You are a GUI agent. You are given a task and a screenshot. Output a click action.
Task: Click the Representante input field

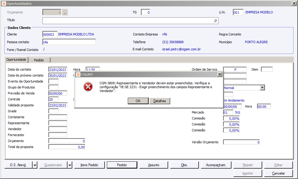(x=58, y=123)
